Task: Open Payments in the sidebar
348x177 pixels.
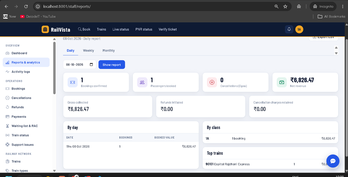Action: tap(26, 116)
